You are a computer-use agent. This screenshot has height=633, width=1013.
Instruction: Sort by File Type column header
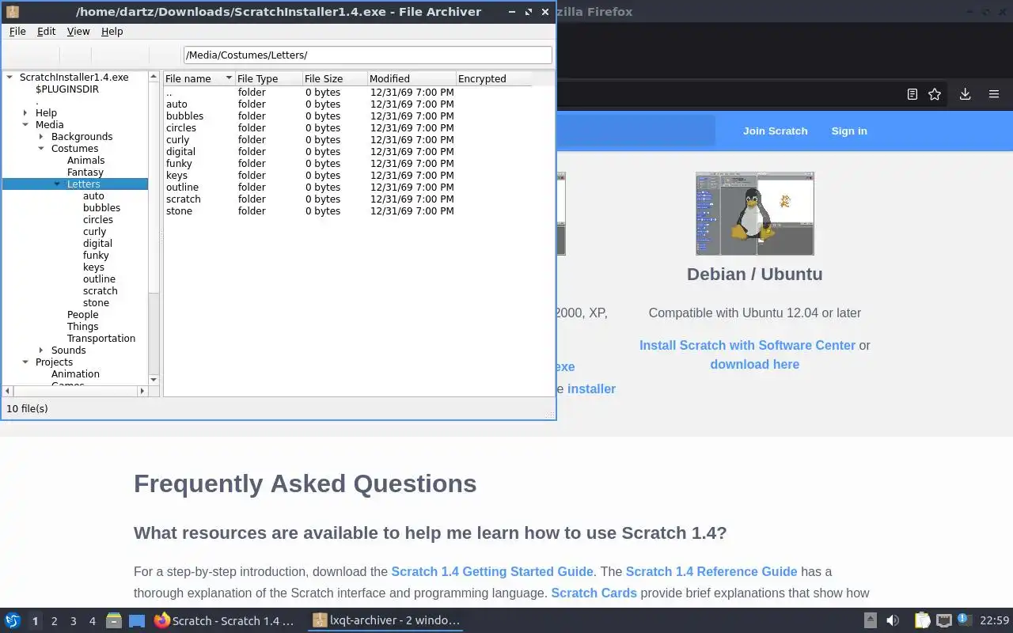tap(268, 78)
